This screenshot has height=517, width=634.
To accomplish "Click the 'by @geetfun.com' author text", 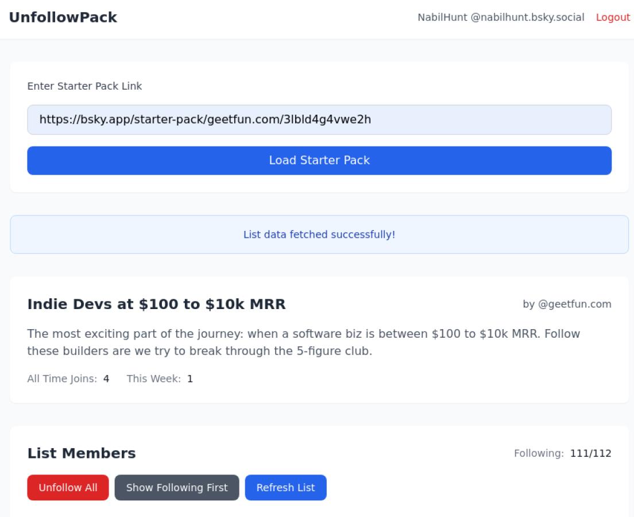I will tap(567, 304).
